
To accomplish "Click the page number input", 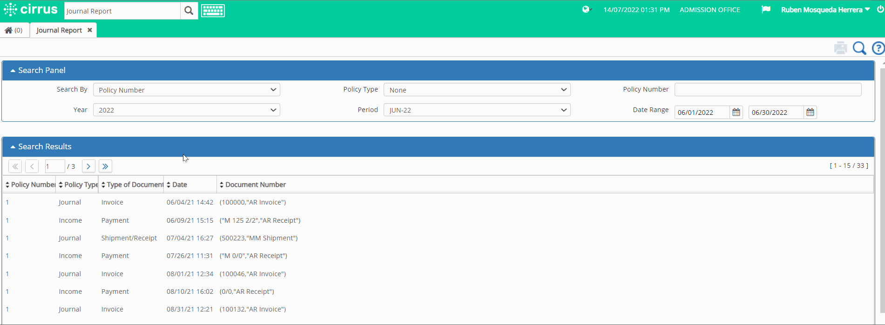I will [54, 166].
